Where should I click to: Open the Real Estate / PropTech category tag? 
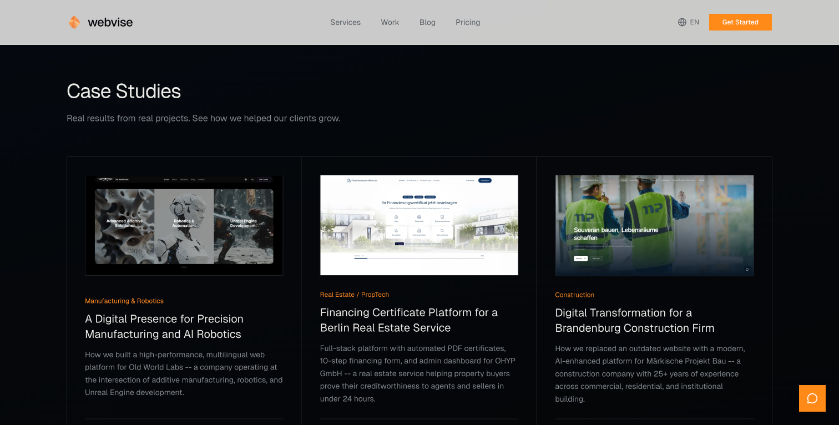(354, 295)
